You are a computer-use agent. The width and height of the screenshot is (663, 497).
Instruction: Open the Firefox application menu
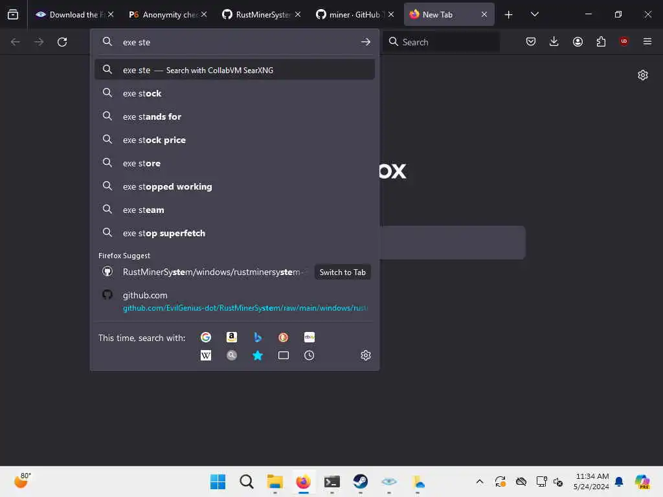tap(647, 41)
